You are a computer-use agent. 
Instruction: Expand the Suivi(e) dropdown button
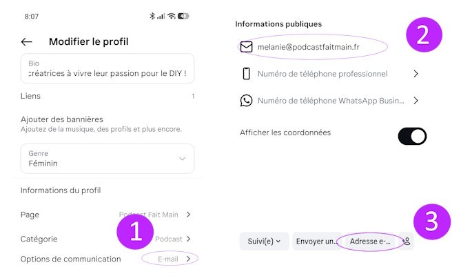point(264,241)
